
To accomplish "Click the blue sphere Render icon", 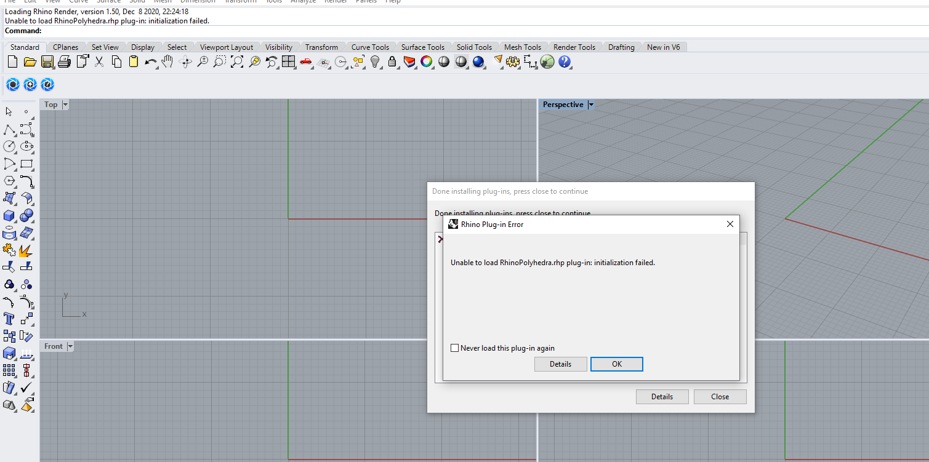I will coord(478,62).
